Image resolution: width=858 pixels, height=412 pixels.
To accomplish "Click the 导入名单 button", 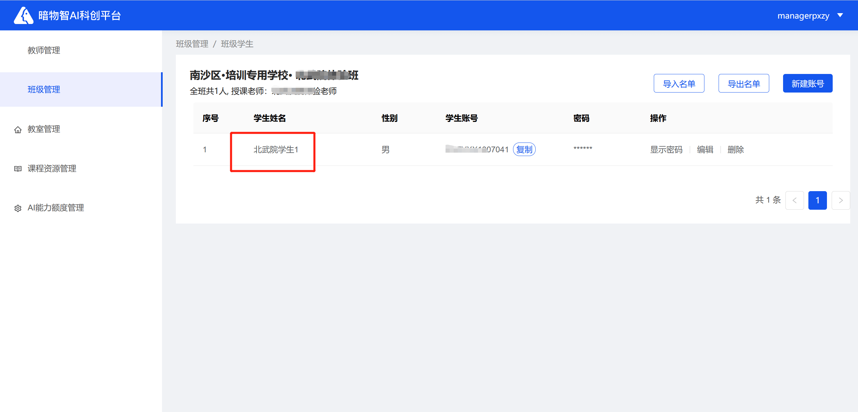I will pyautogui.click(x=679, y=83).
